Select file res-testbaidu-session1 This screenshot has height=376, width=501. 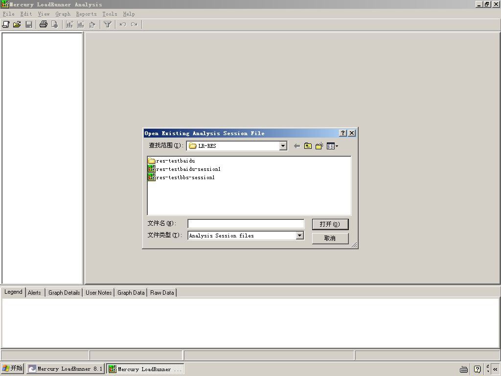(x=184, y=169)
